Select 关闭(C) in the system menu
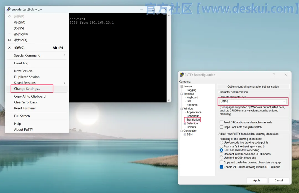Image resolution: width=299 pixels, height=193 pixels. [37, 48]
